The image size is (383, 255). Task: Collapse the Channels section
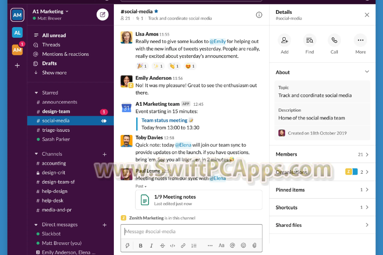click(36, 154)
